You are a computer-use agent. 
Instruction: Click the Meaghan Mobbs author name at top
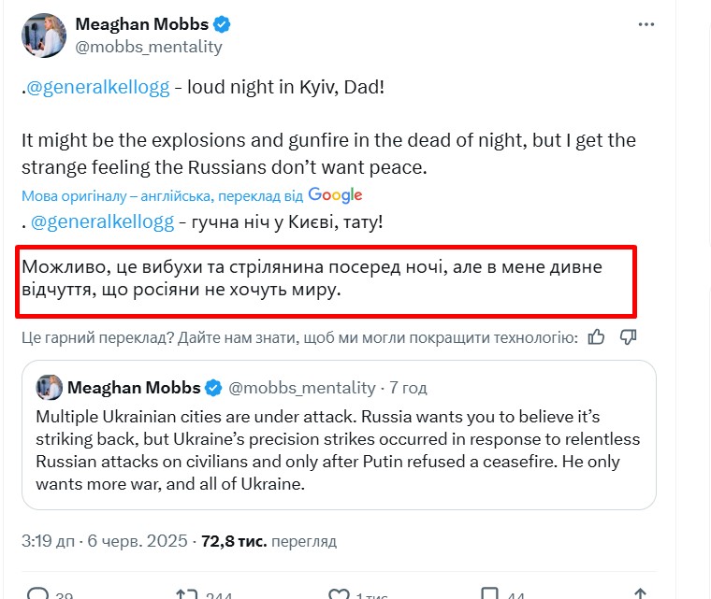(x=142, y=24)
